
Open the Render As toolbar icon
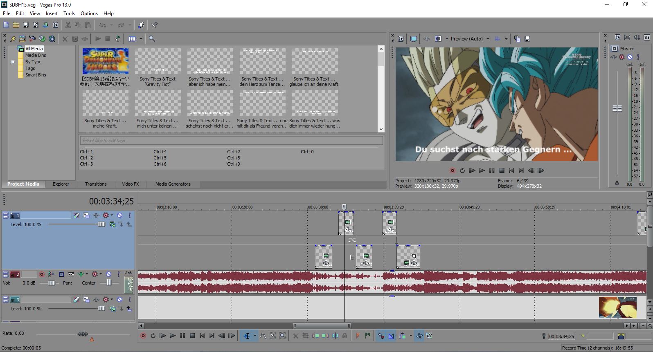(x=45, y=25)
